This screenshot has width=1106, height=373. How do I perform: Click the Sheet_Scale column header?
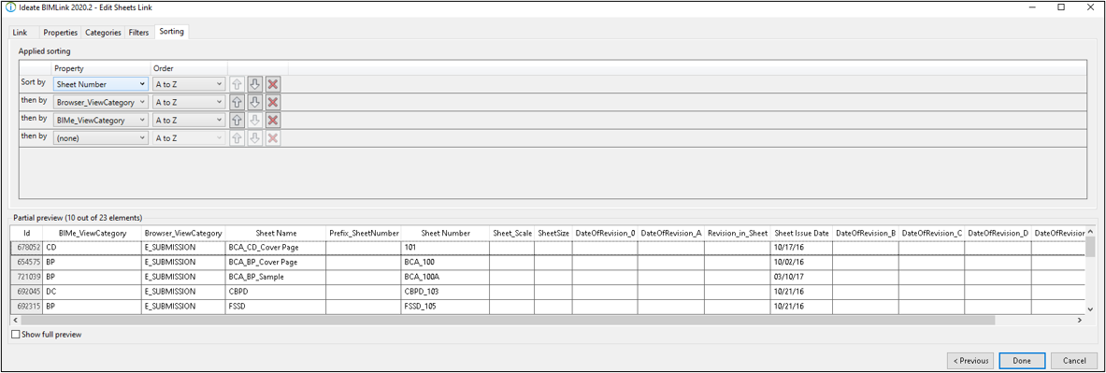[512, 233]
